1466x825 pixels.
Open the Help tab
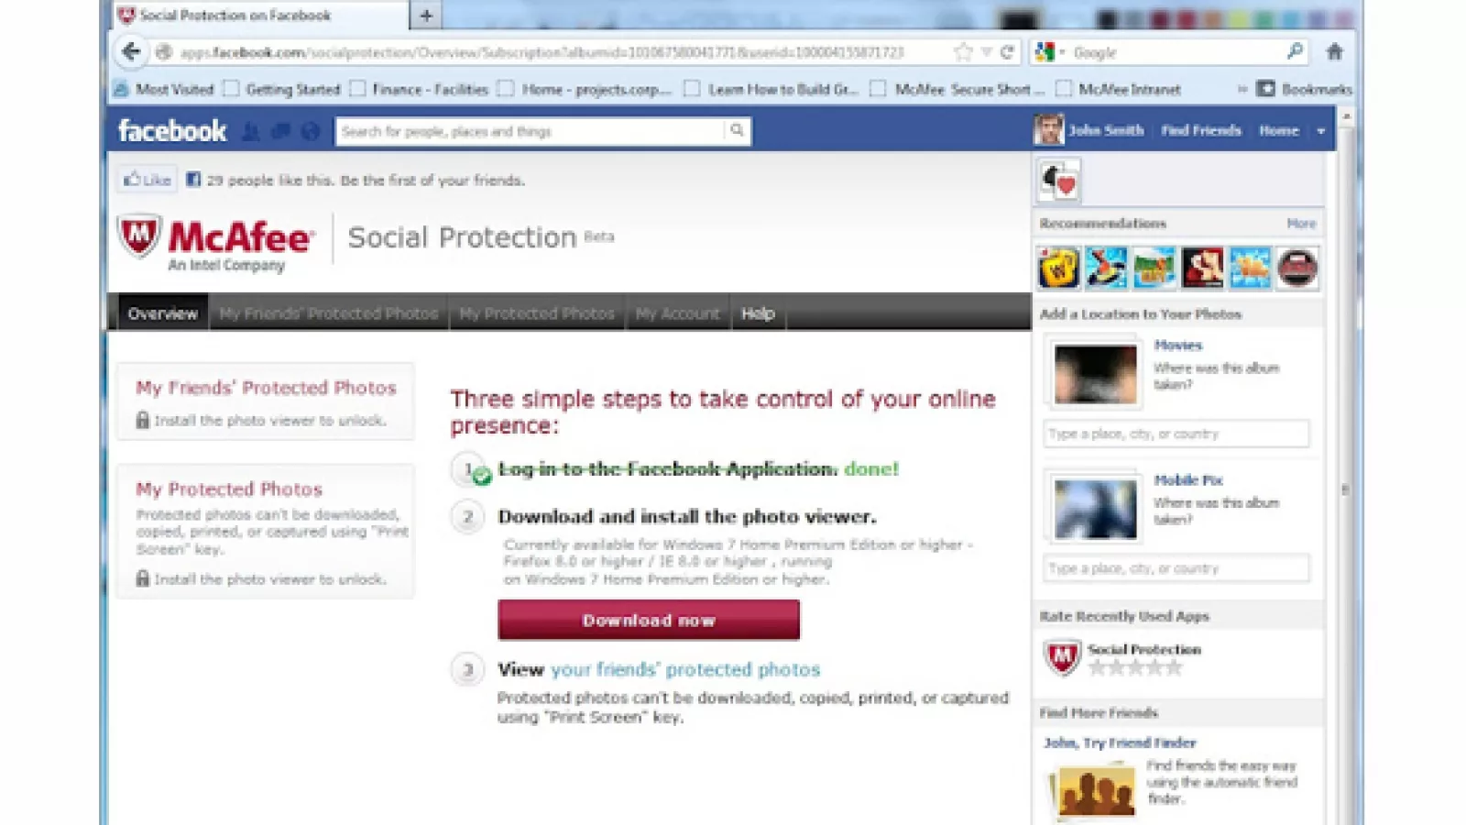pos(758,313)
